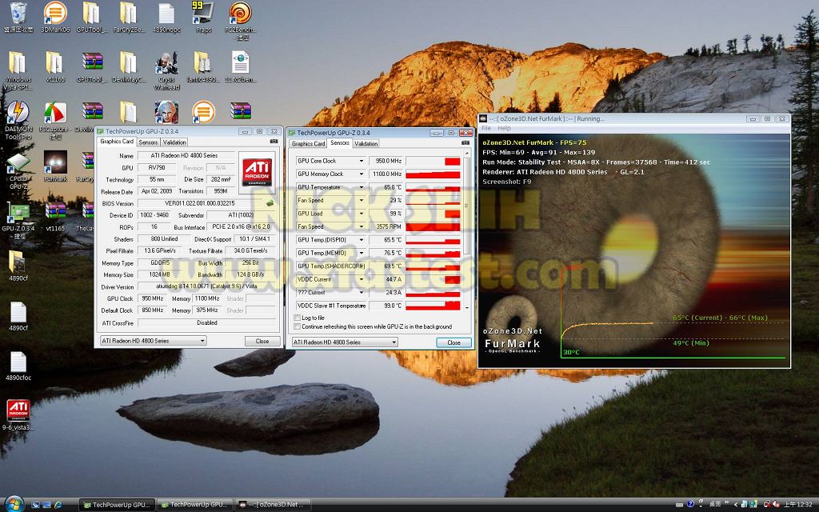Image resolution: width=819 pixels, height=512 pixels.
Task: Expand the GPU Core Clock sensor dropdown
Action: click(x=362, y=161)
